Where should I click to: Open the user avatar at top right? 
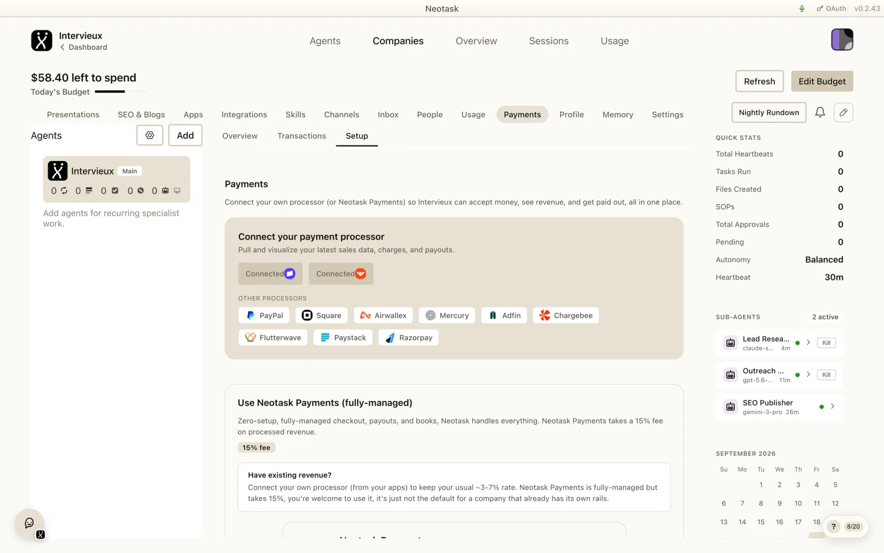842,40
